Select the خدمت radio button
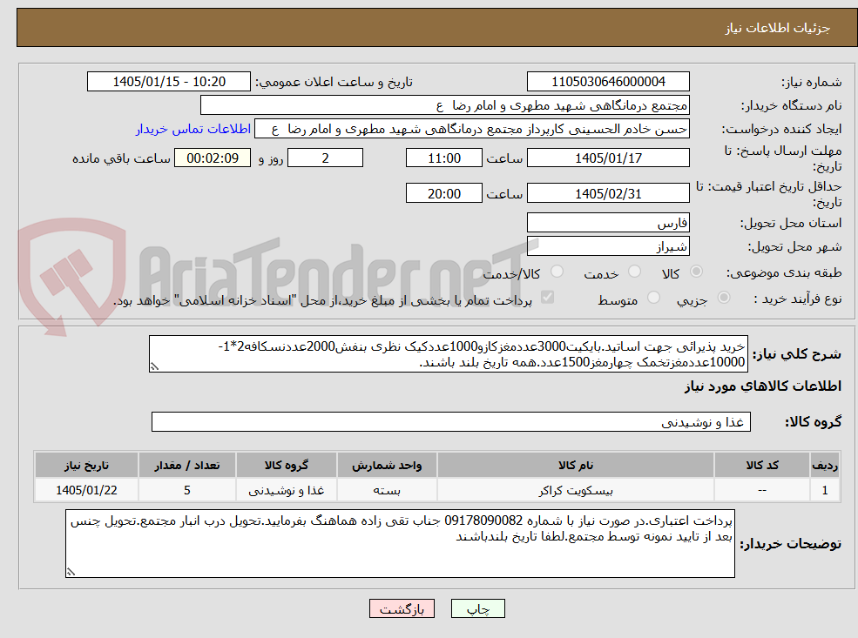Screen dimensions: 858x638 (x=634, y=272)
